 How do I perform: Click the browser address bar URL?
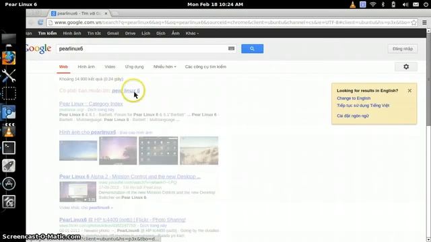tap(231, 22)
